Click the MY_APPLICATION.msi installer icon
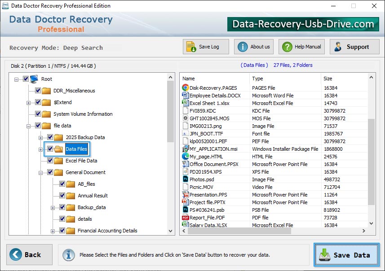Image resolution: width=385 pixels, height=271 pixels. click(x=186, y=149)
